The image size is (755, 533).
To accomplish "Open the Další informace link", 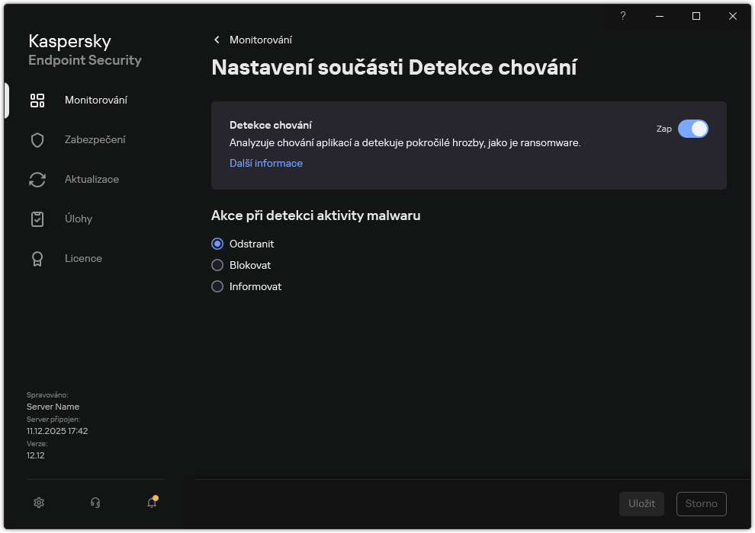I will click(x=265, y=163).
